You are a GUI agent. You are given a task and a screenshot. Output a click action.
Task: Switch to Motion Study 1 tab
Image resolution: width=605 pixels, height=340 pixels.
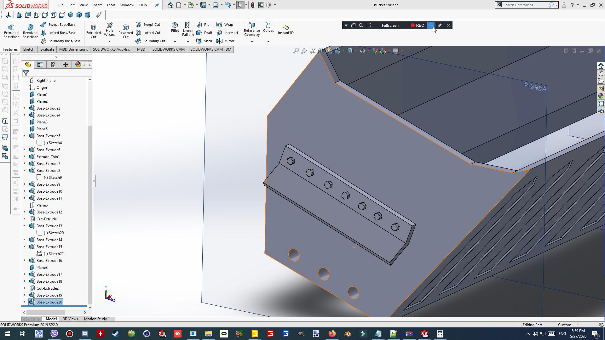(x=97, y=319)
